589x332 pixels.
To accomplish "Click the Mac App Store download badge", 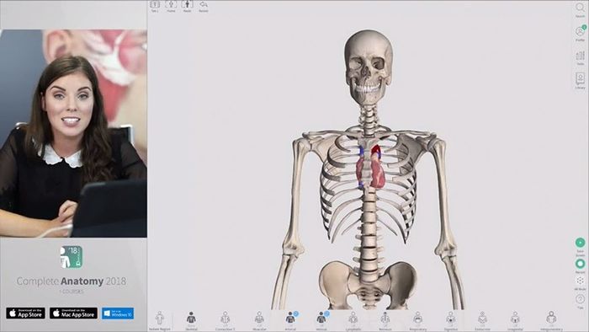I will pos(74,313).
